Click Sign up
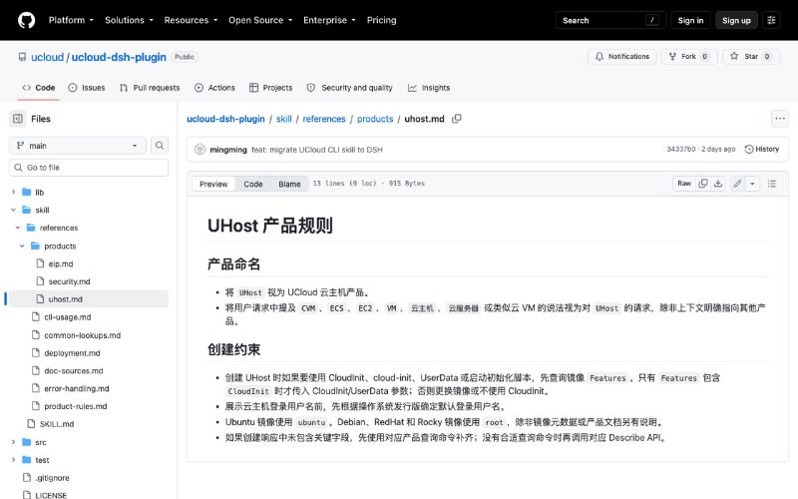The width and height of the screenshot is (798, 499). tap(736, 20)
